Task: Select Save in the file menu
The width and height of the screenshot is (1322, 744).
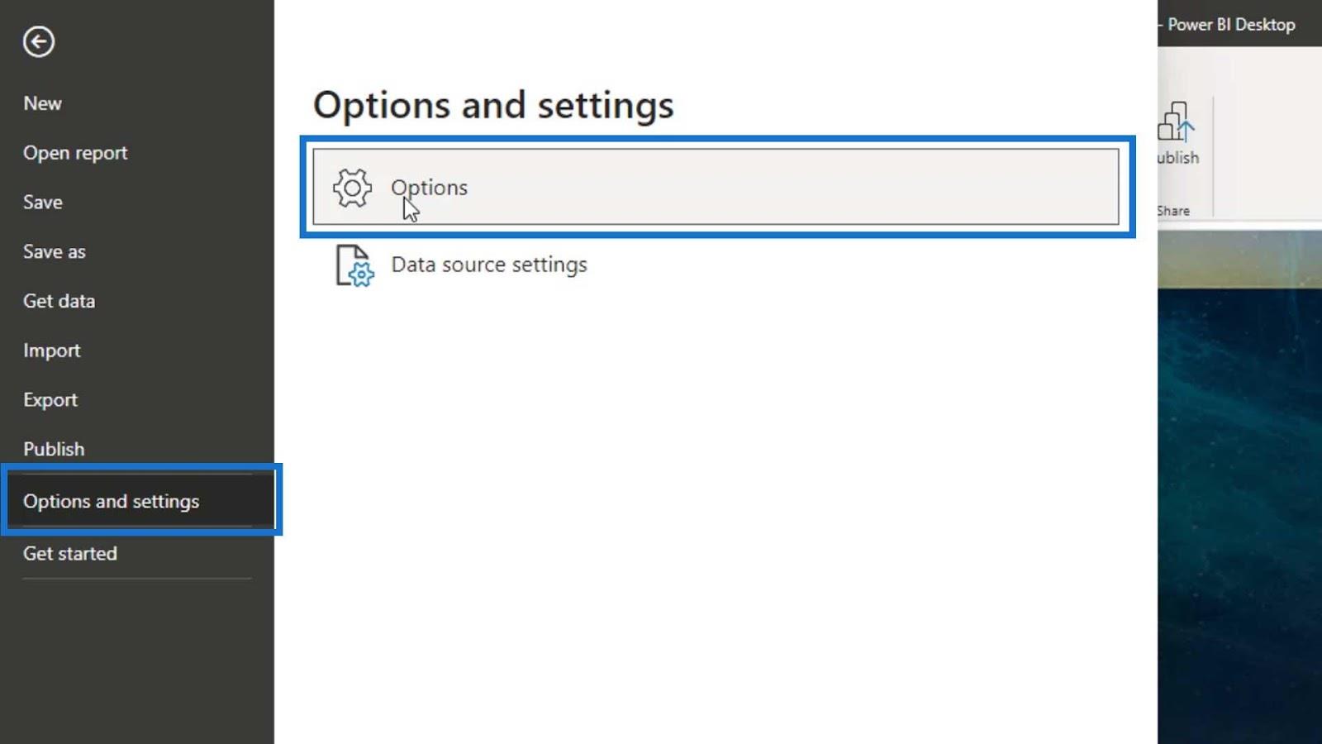Action: pyautogui.click(x=43, y=203)
